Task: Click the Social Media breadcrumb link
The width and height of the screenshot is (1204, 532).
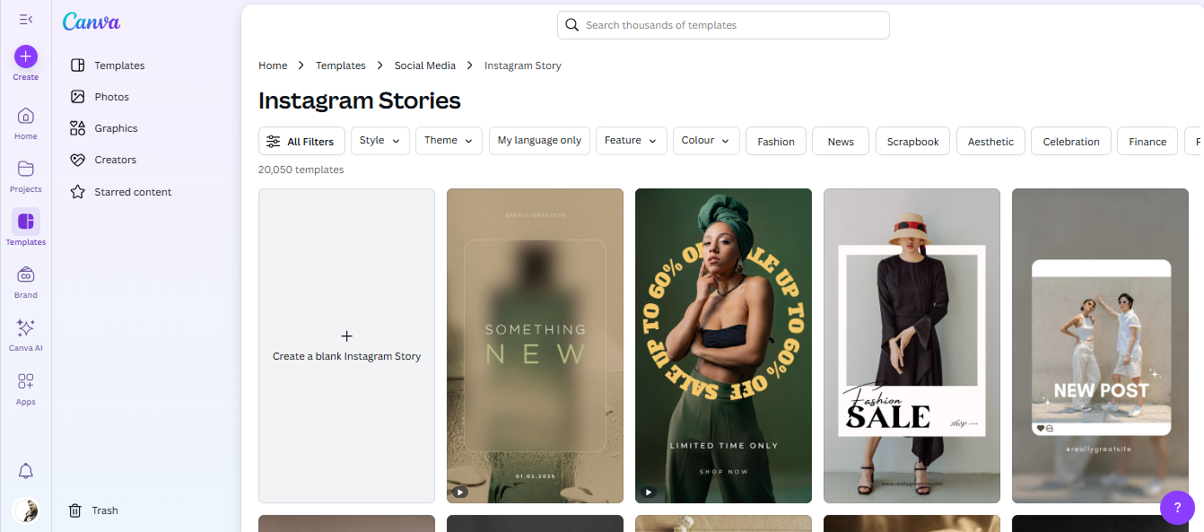Action: point(425,65)
